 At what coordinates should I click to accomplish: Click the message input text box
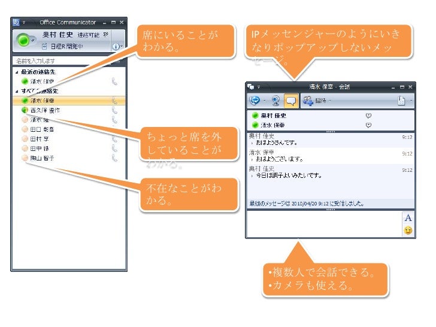(324, 224)
